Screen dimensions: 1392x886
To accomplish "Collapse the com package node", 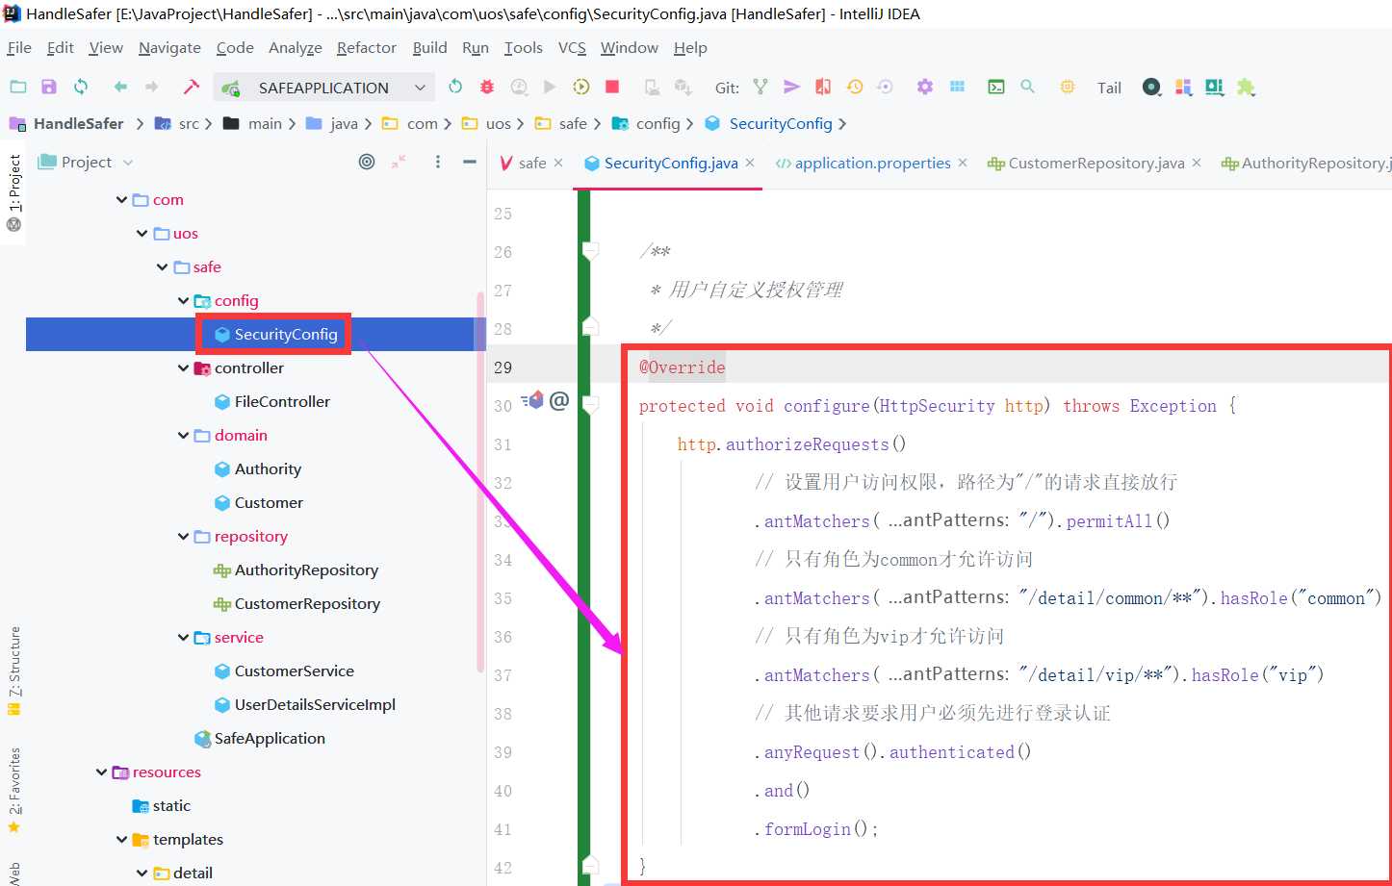I will tap(122, 200).
